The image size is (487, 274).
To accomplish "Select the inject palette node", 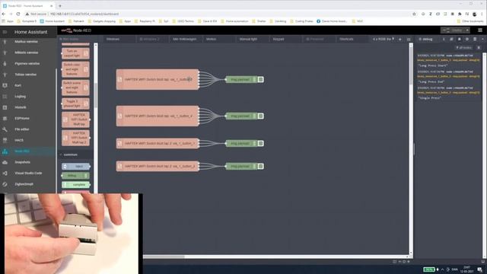I will point(76,167).
